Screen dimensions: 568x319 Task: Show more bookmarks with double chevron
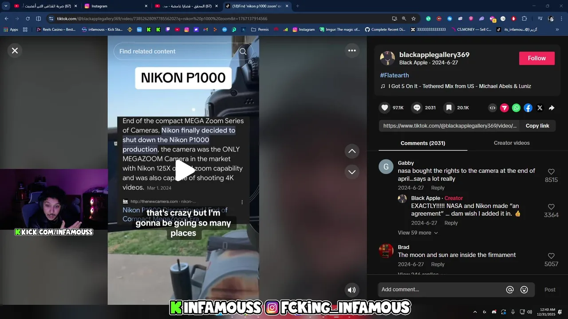point(558,30)
